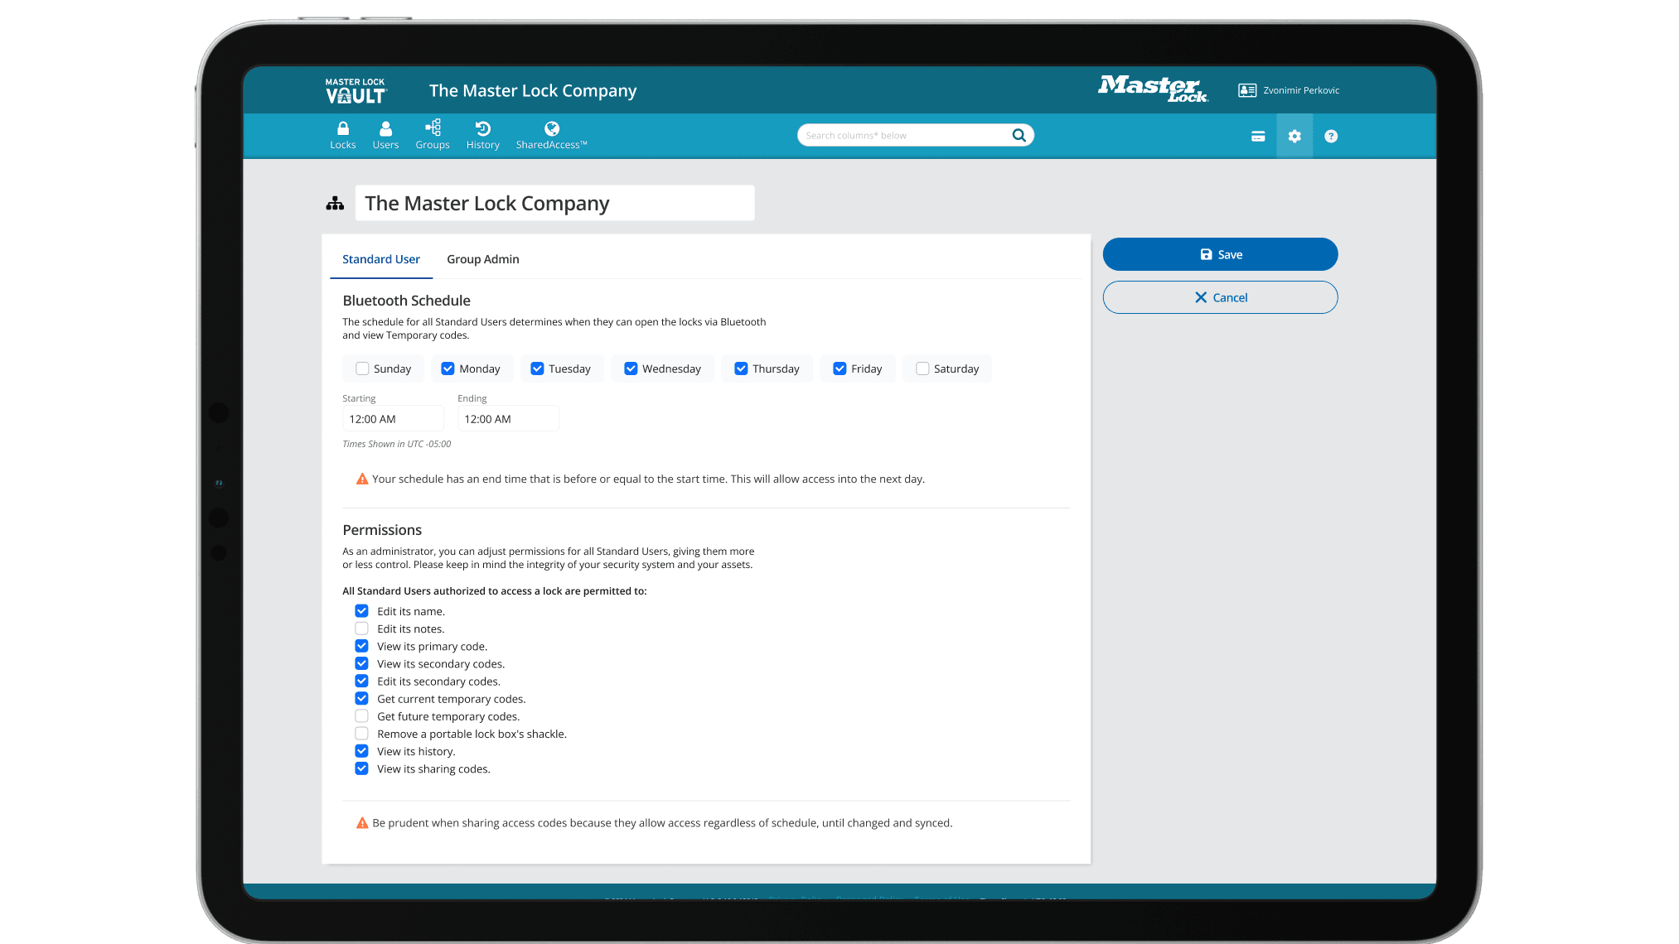
Task: Toggle 'View its secondary codes' permission
Action: [x=361, y=663]
